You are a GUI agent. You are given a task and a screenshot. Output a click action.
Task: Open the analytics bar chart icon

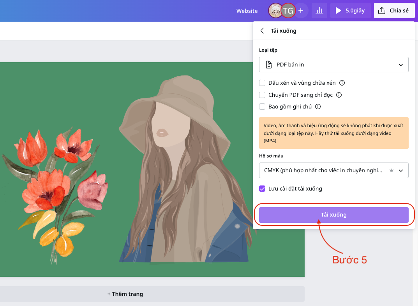319,10
